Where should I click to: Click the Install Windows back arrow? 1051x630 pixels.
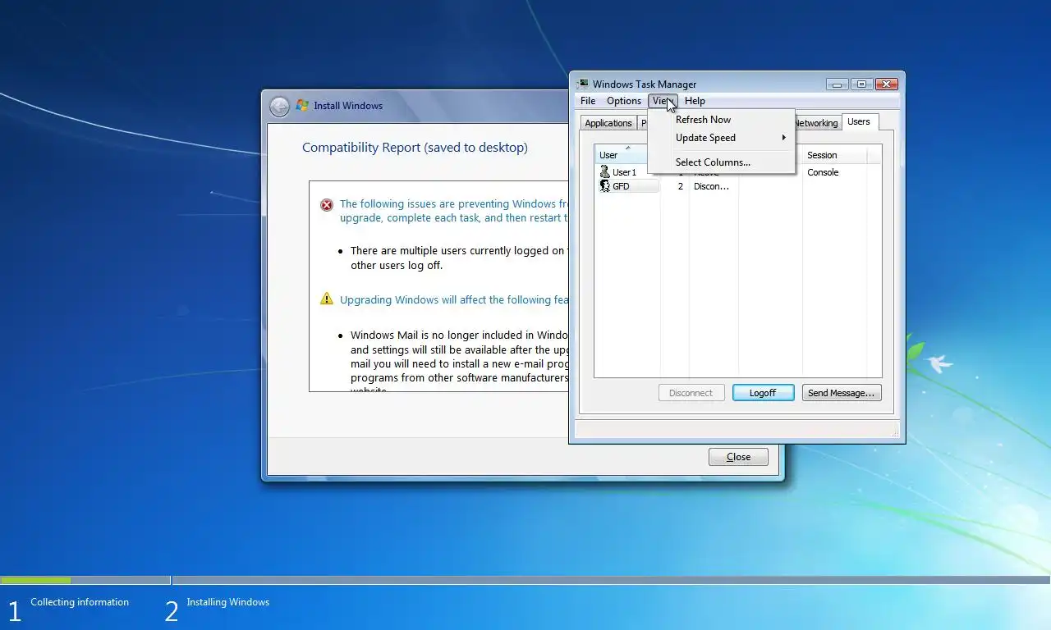279,106
